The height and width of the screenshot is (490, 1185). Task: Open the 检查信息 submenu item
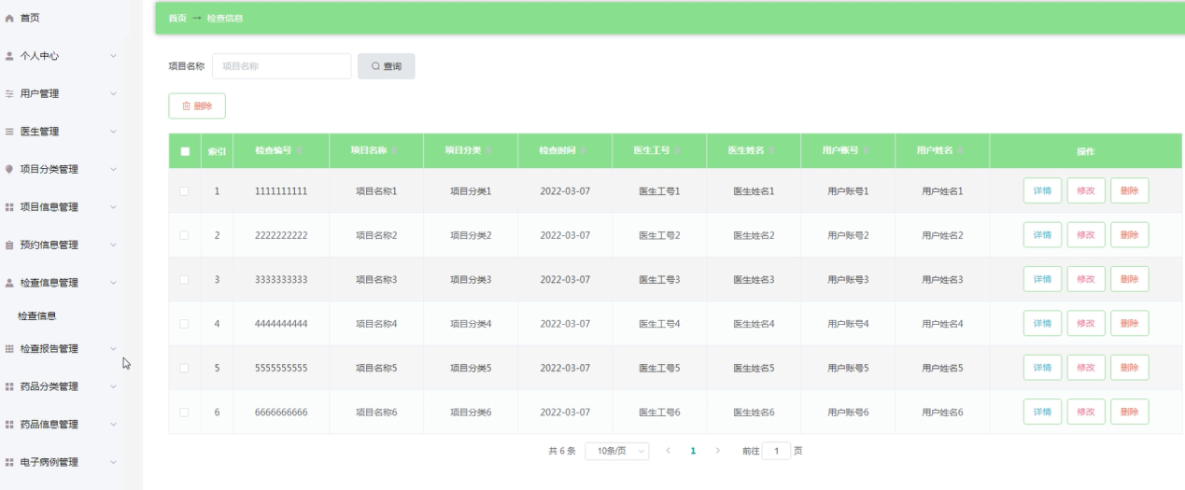[37, 316]
